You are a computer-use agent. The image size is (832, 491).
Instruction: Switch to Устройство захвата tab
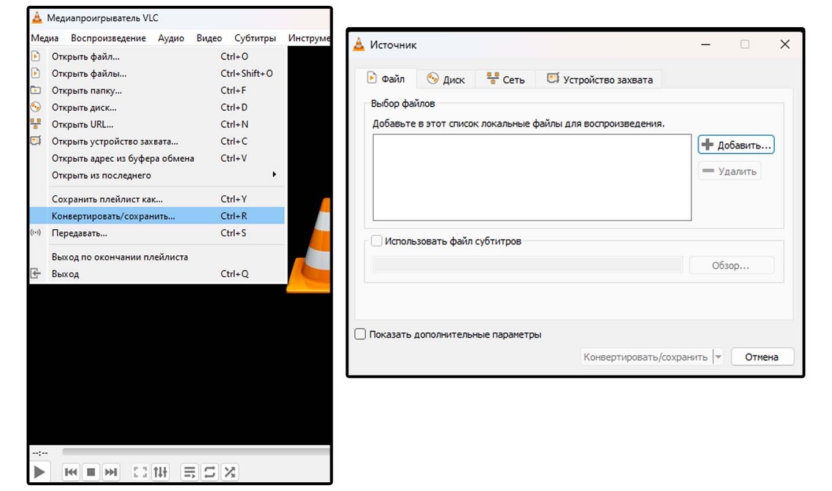pos(600,79)
